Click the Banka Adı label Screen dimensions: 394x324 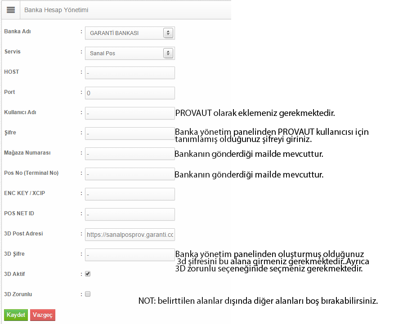point(18,31)
